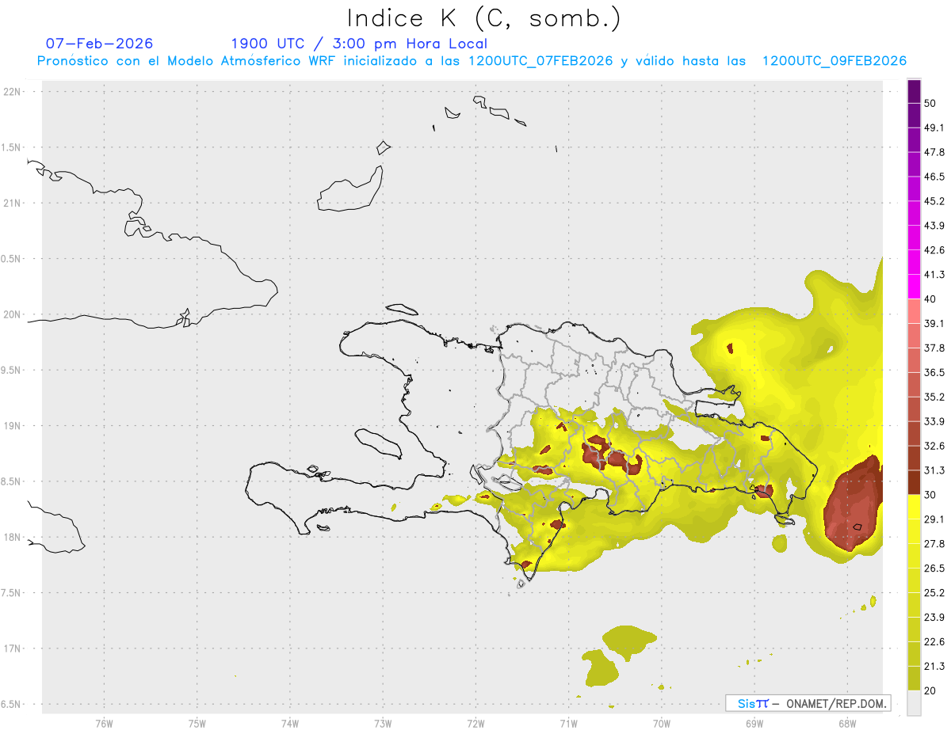Click the "76W" longitude label
This screenshot has width=951, height=734.
click(x=104, y=723)
